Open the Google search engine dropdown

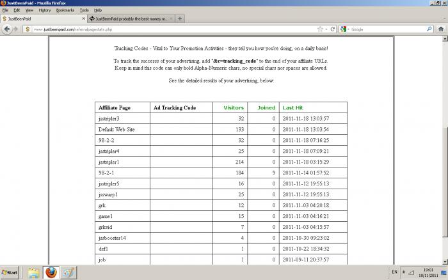344,29
